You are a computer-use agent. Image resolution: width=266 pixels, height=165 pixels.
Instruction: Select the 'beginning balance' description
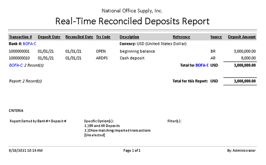[137, 51]
